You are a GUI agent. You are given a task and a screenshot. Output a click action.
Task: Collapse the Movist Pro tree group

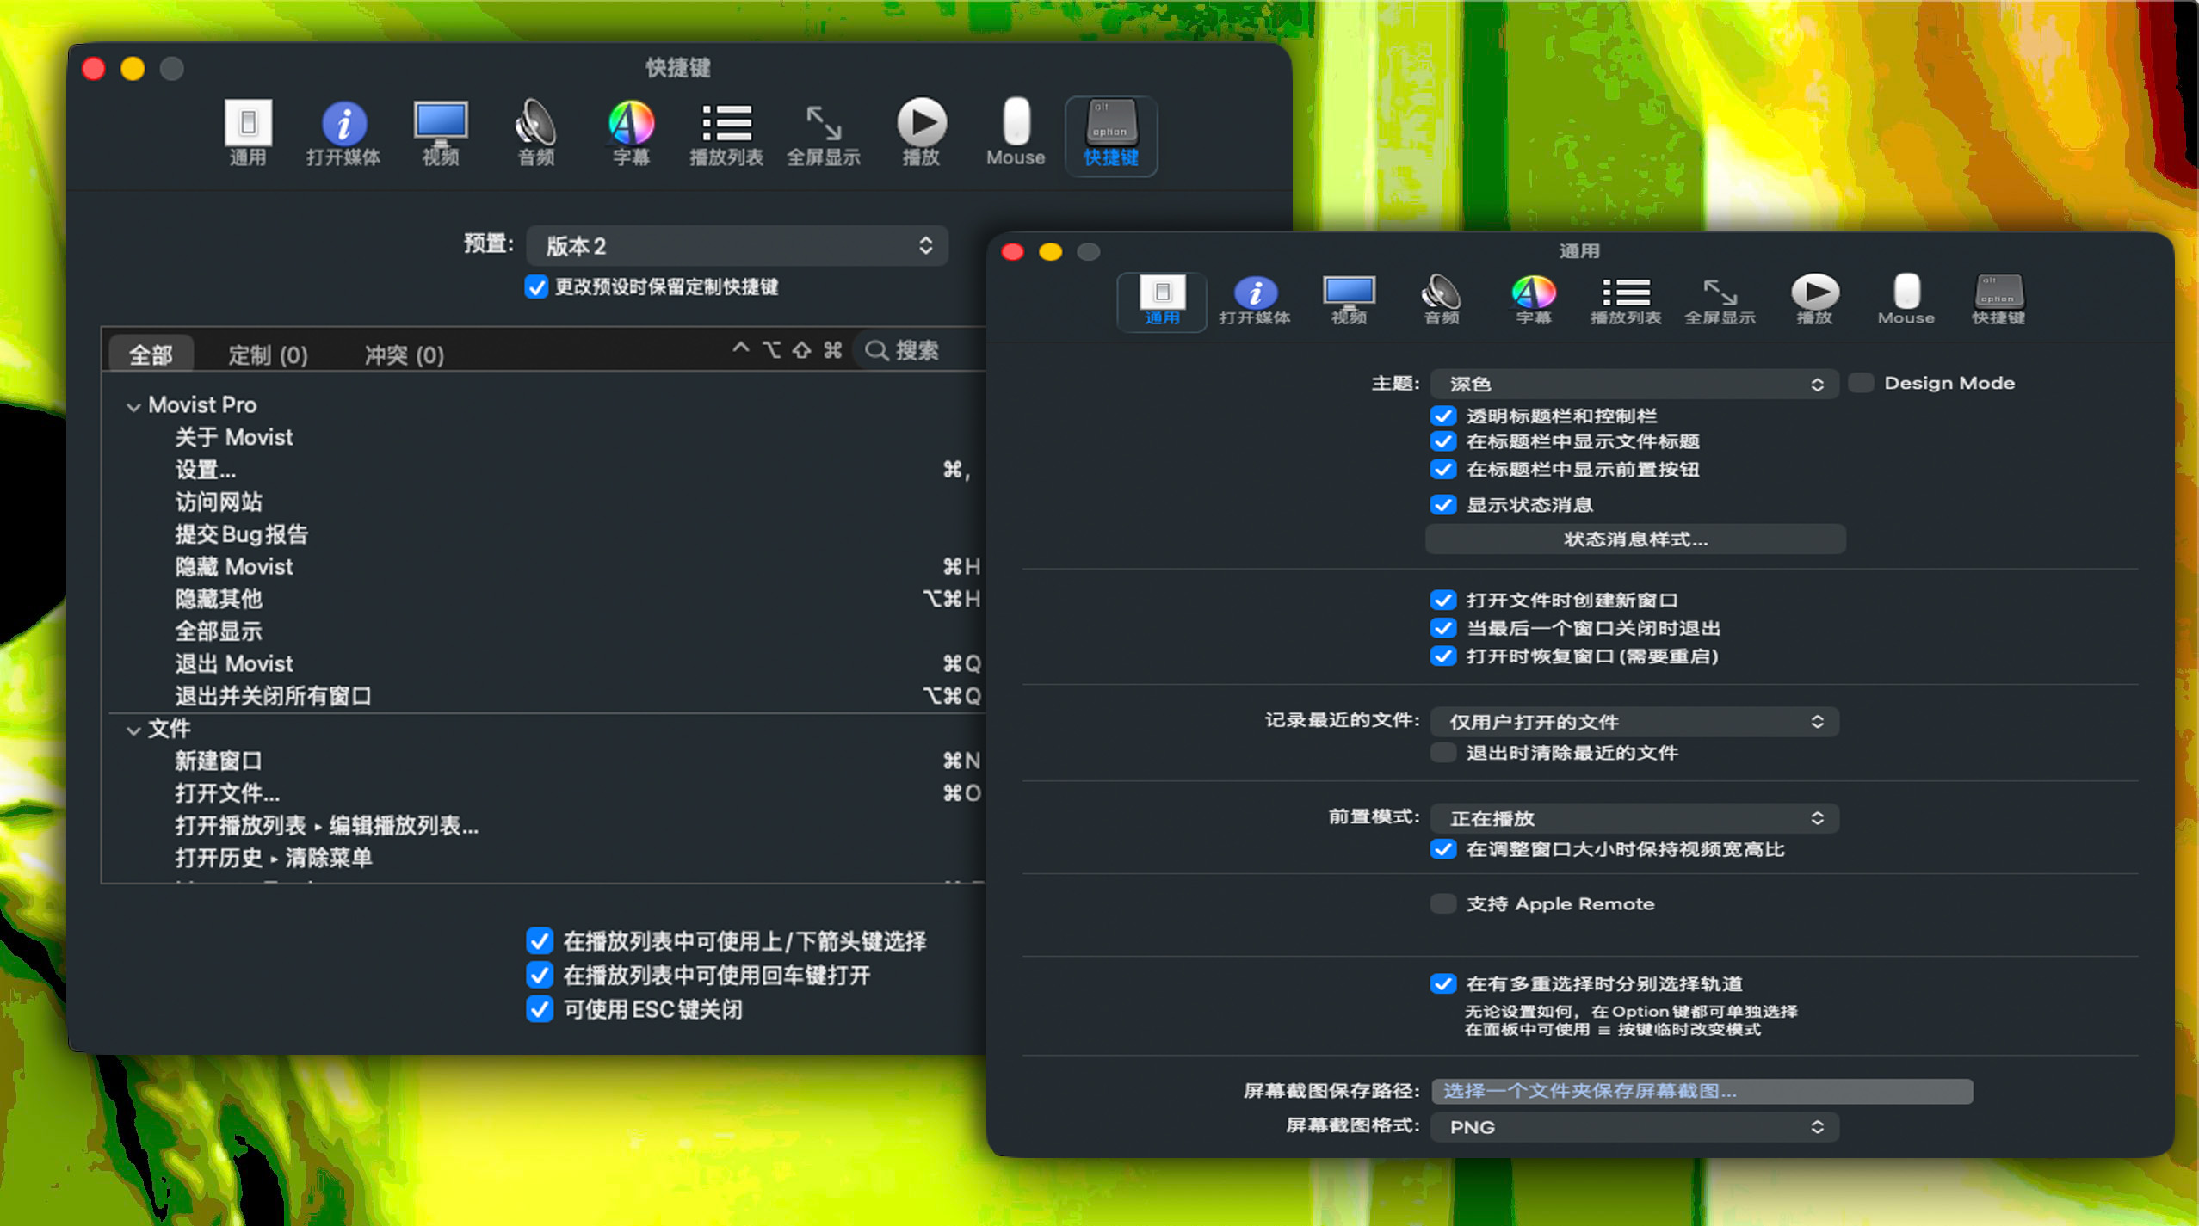(x=133, y=406)
